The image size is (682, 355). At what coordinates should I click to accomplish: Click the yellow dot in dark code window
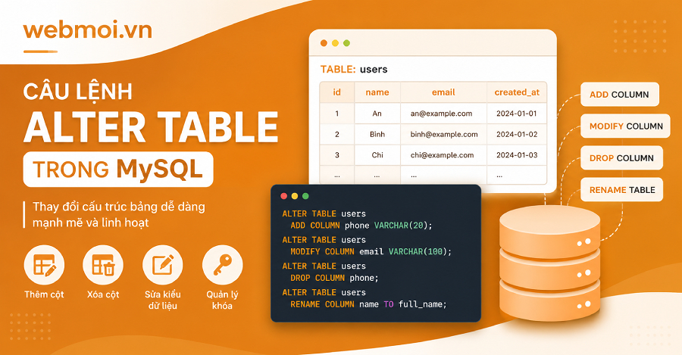(295, 196)
